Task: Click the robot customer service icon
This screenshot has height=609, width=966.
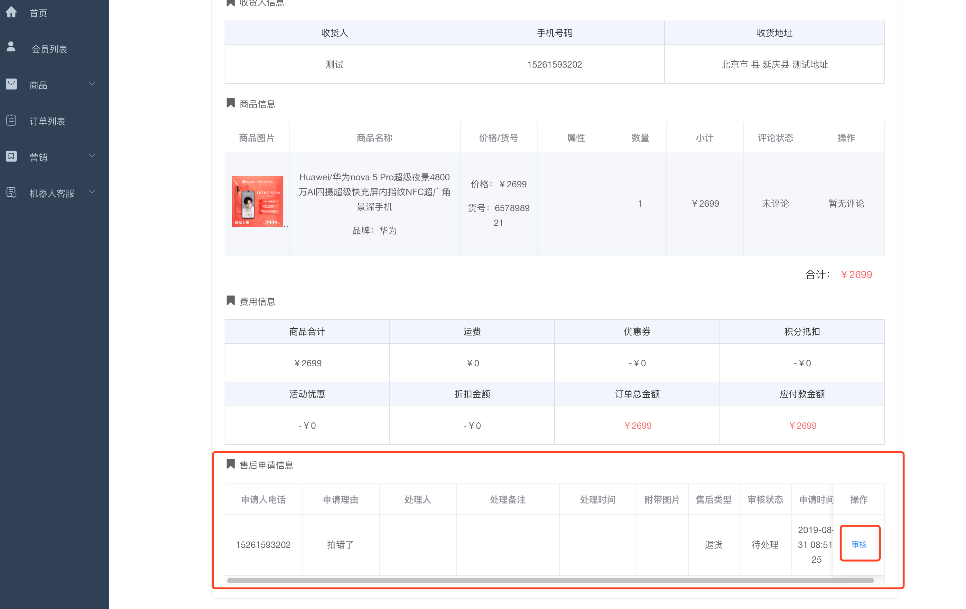Action: (11, 192)
